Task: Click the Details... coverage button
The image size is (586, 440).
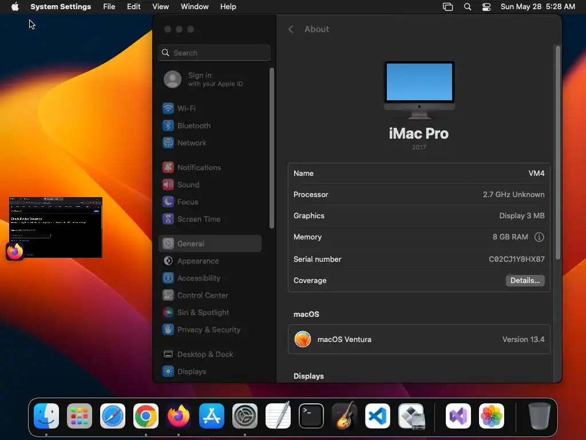Action: coord(525,281)
